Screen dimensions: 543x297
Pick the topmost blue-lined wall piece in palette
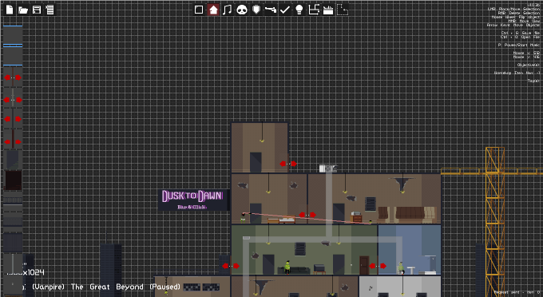pos(13,34)
